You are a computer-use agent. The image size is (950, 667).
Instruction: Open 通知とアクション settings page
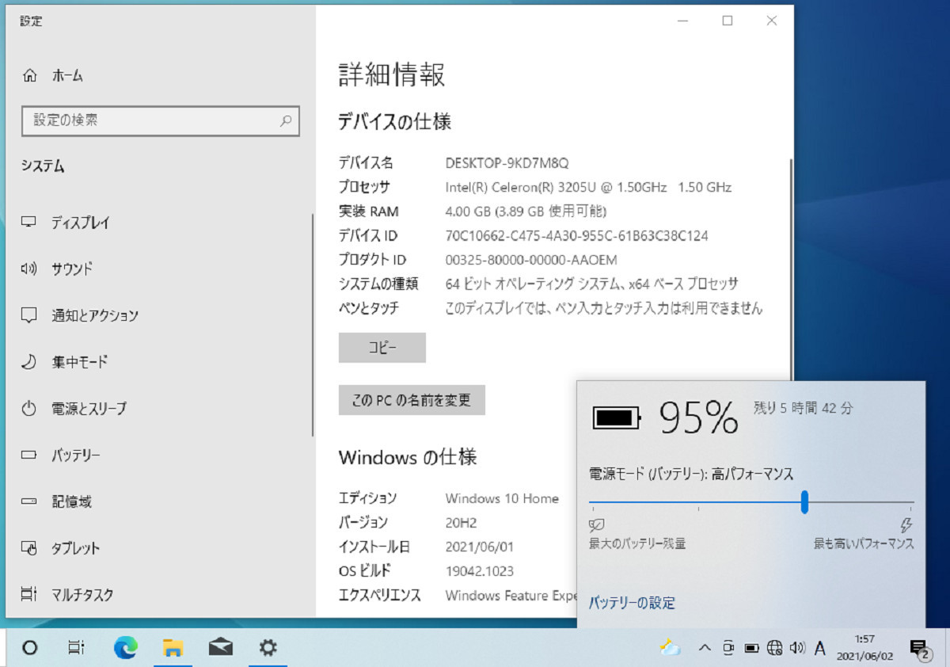click(x=95, y=315)
